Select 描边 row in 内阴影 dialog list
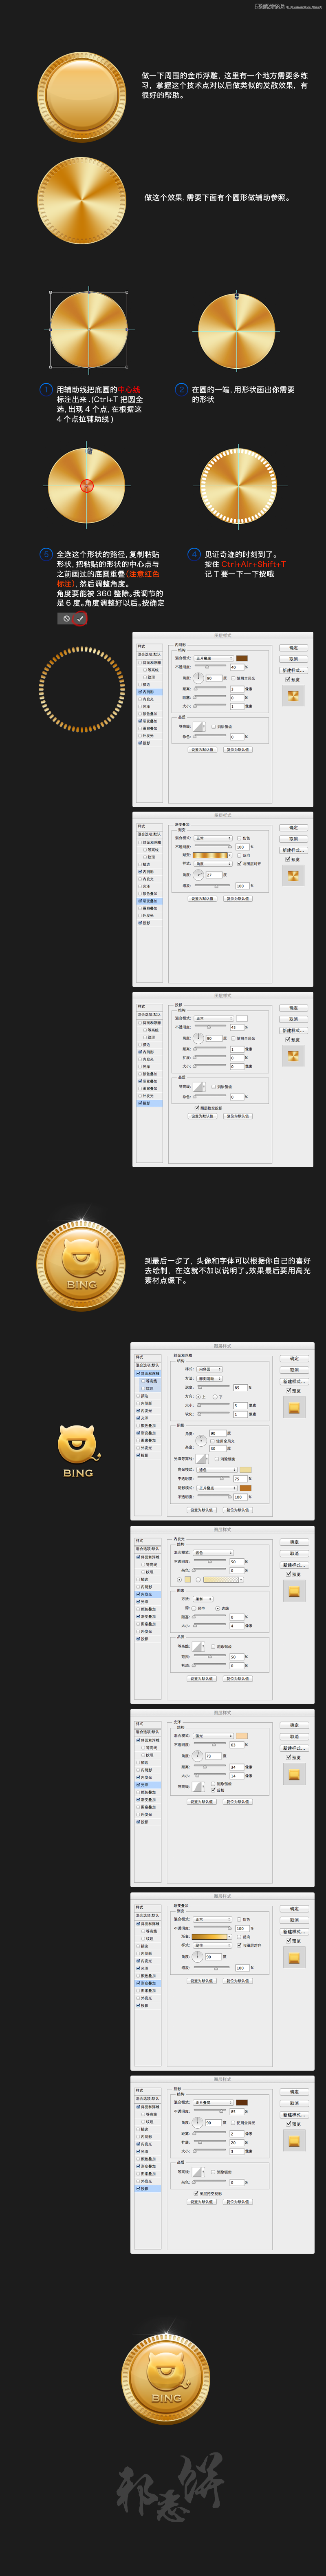326x2576 pixels. pos(149,685)
